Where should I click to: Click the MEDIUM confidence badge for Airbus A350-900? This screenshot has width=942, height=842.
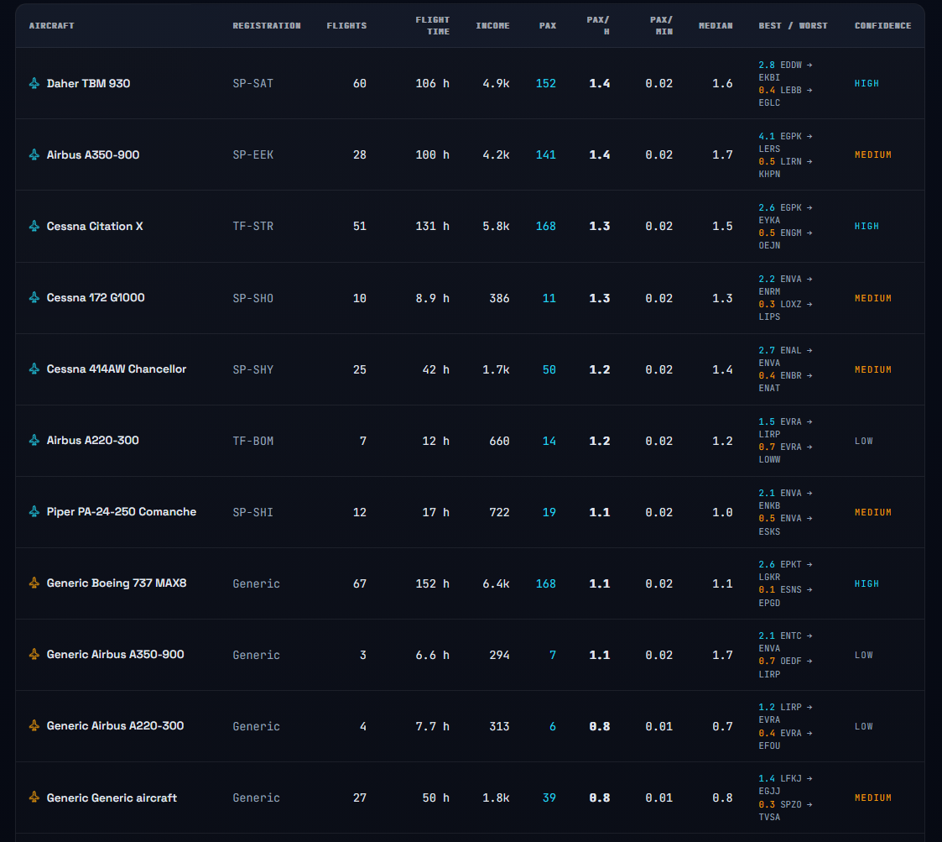pos(873,155)
